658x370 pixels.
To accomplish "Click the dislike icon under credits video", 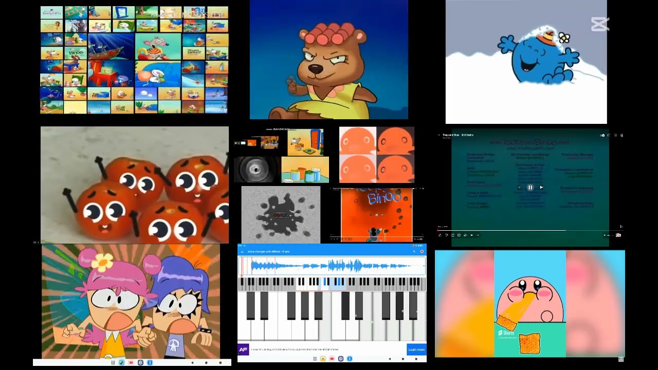I will pos(447,235).
